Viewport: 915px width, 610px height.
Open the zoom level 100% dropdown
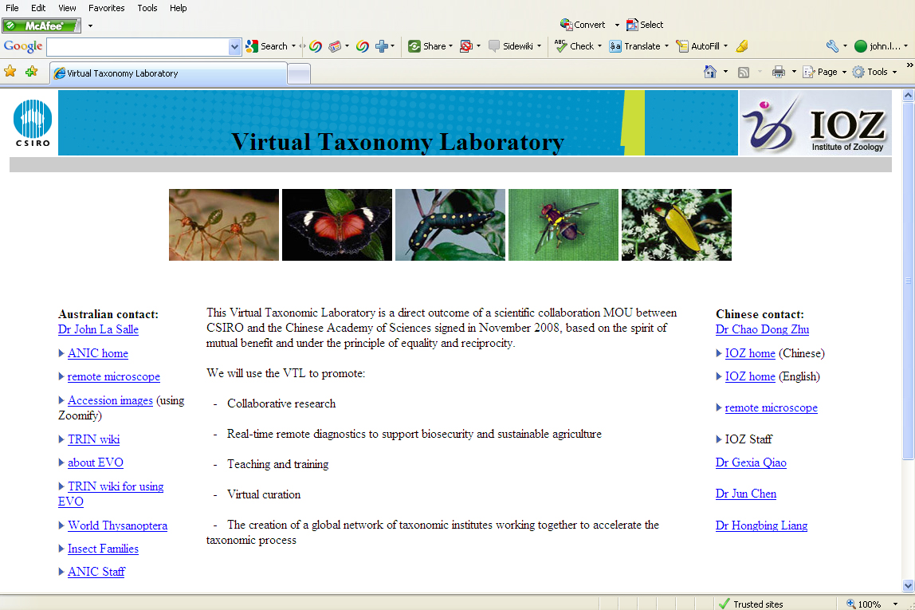tap(895, 604)
